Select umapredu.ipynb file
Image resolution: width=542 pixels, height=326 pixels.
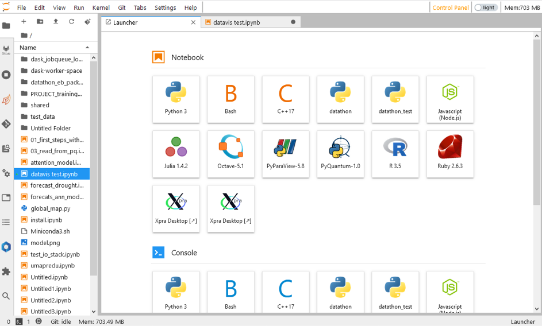52,266
